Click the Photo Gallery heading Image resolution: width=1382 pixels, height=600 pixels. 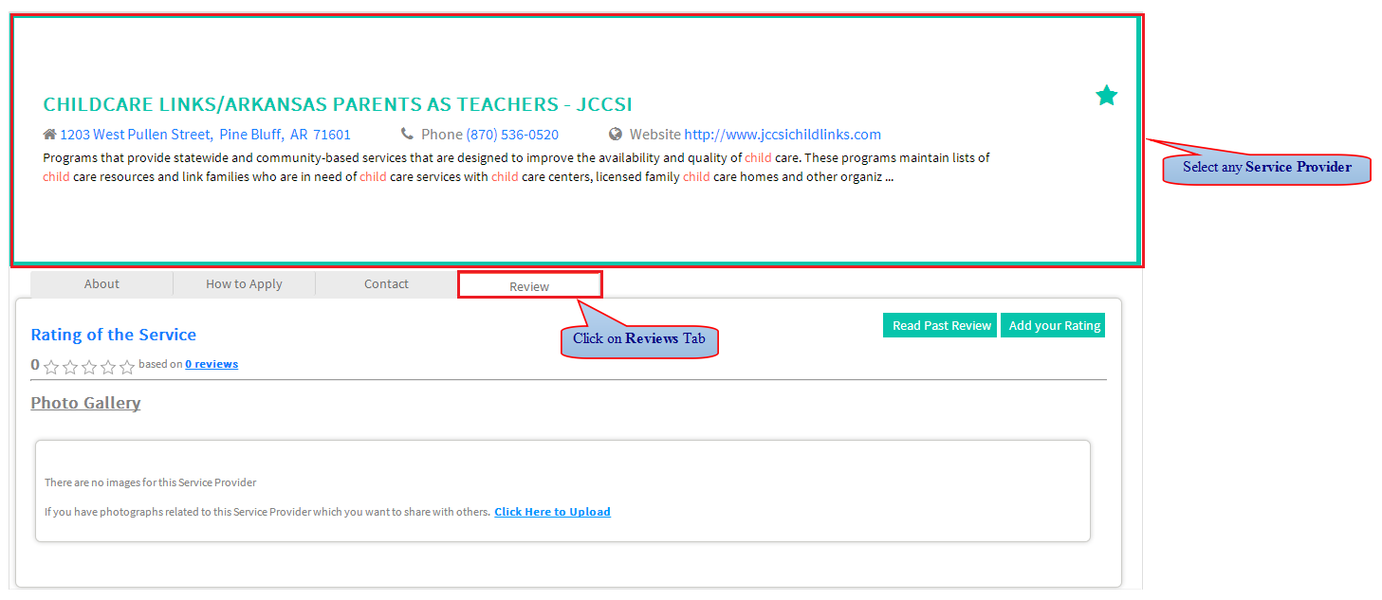tap(85, 403)
